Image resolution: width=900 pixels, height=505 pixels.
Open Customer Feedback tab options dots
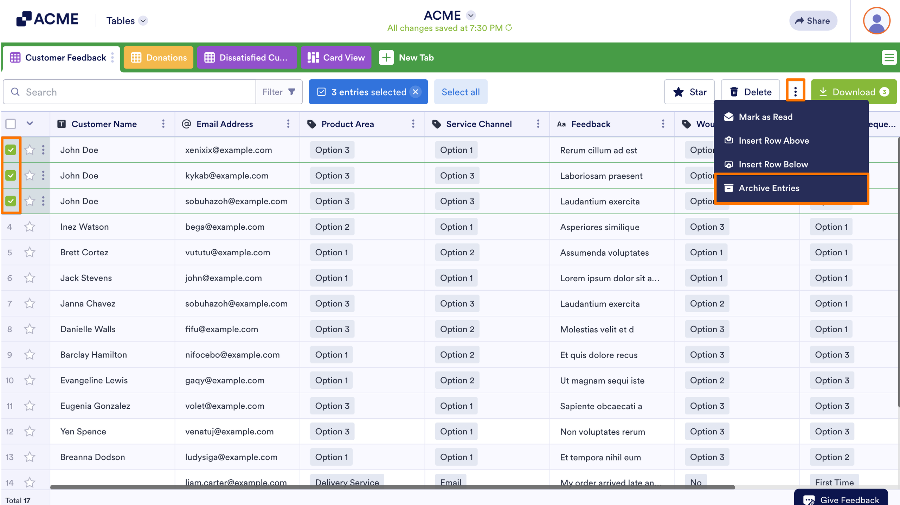coord(112,58)
